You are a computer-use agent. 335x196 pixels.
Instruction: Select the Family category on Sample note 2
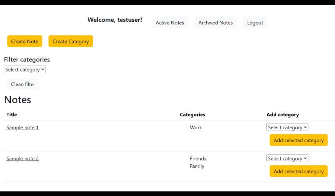tap(197, 166)
